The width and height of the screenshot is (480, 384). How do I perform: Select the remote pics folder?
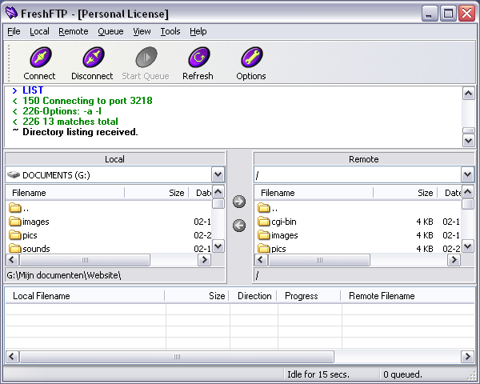point(278,249)
